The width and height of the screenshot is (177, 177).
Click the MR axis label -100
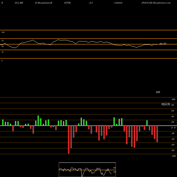tap(173, 156)
